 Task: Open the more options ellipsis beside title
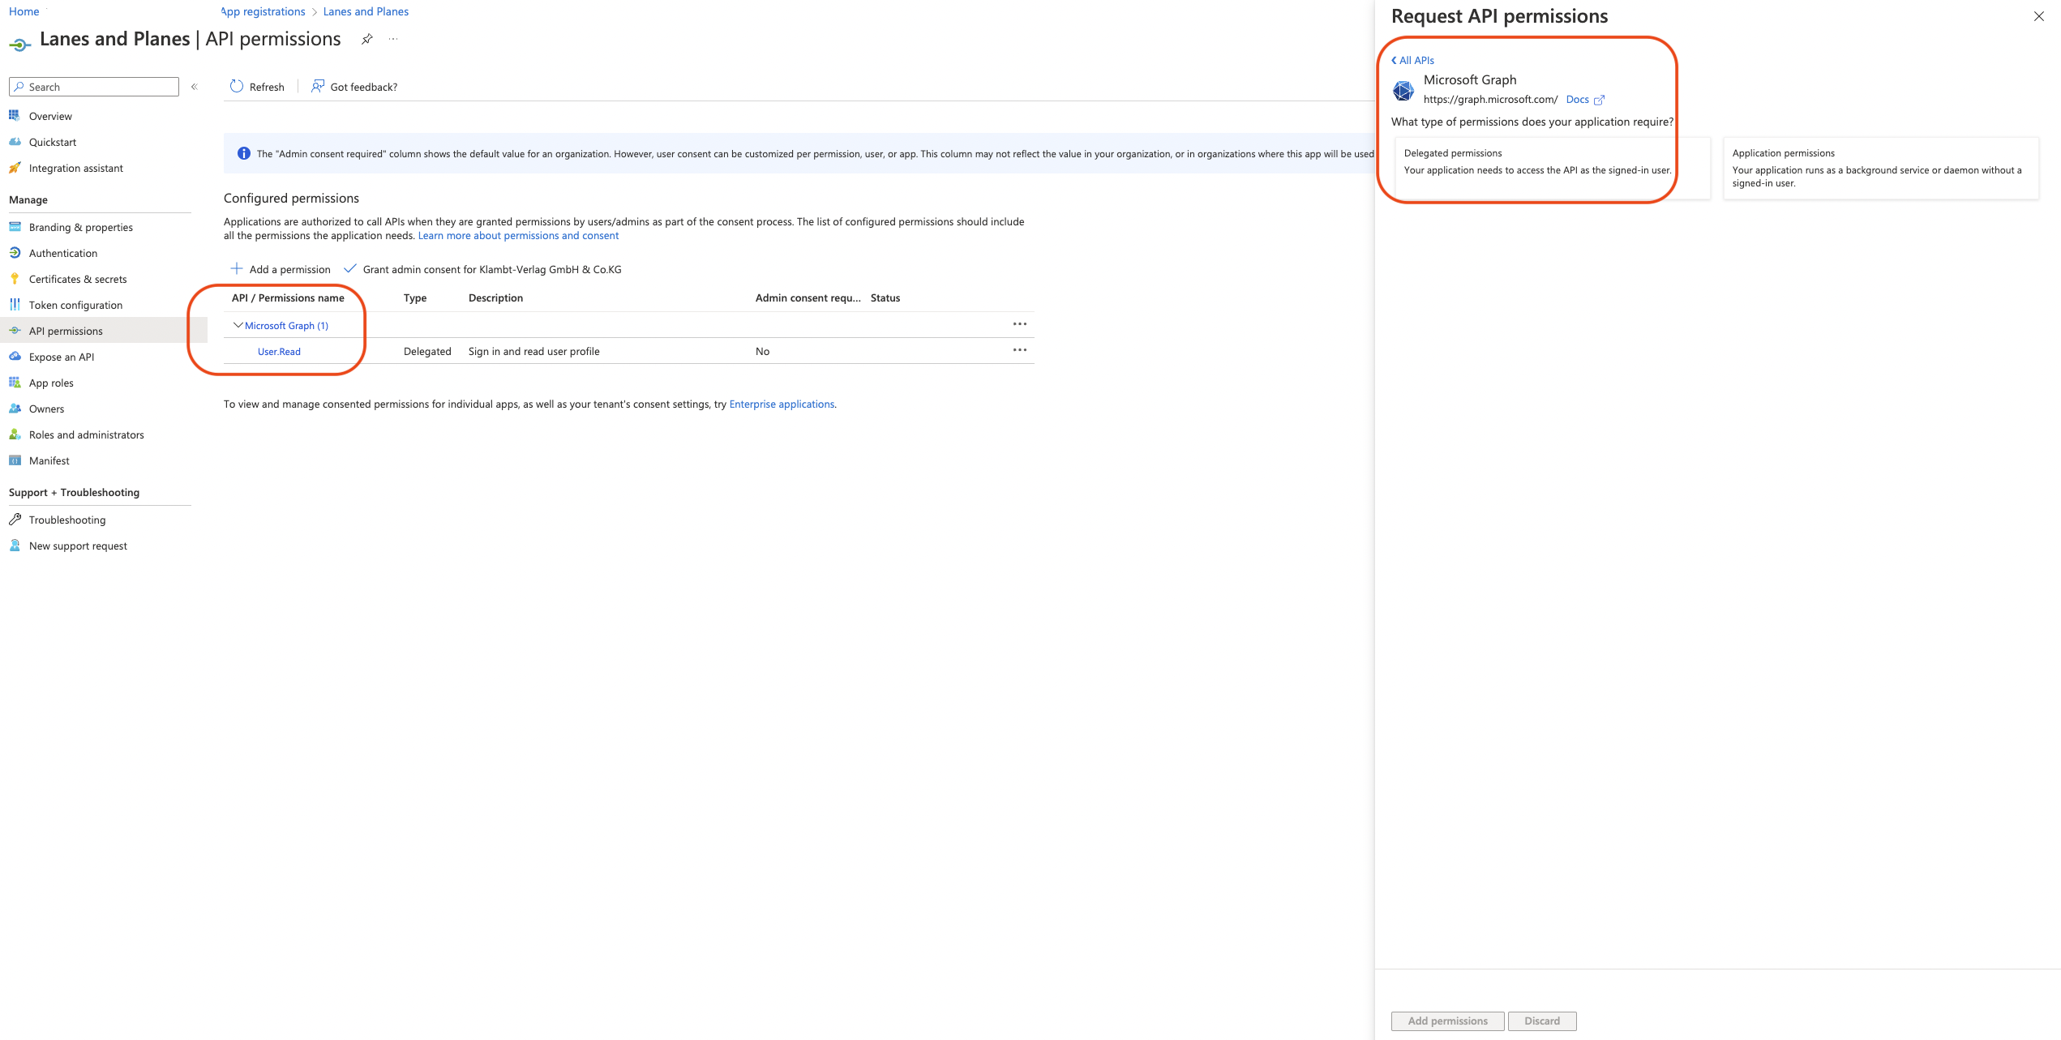pos(393,39)
